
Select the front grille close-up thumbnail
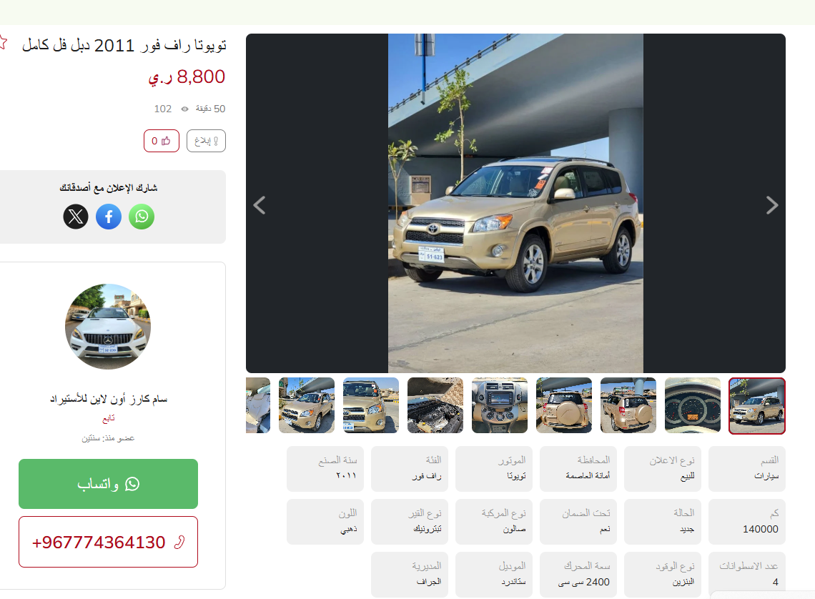[x=370, y=406]
